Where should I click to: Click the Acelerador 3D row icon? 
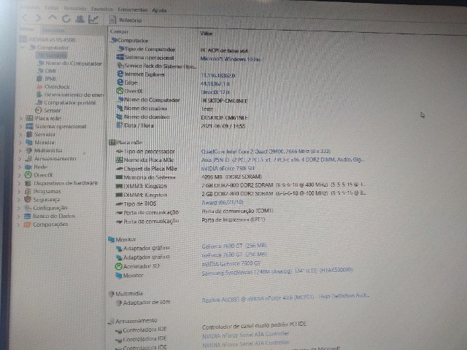118,266
